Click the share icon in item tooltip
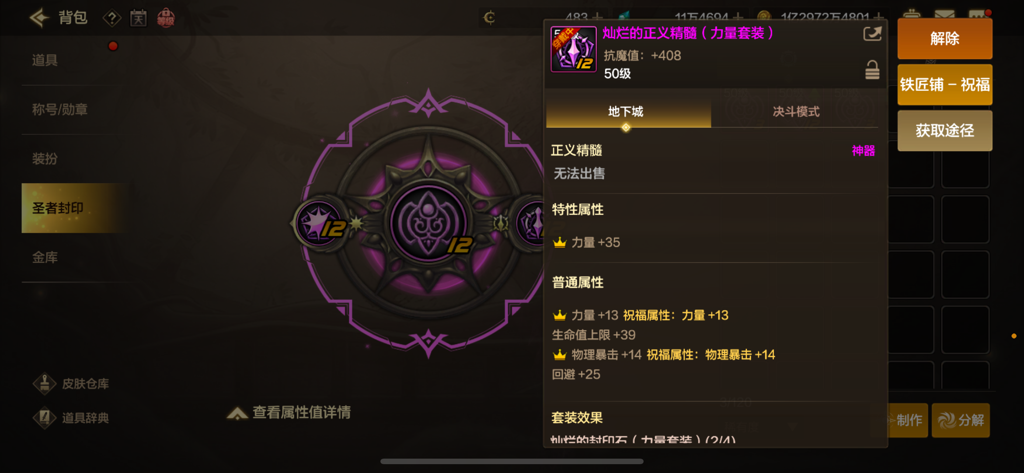 872,34
